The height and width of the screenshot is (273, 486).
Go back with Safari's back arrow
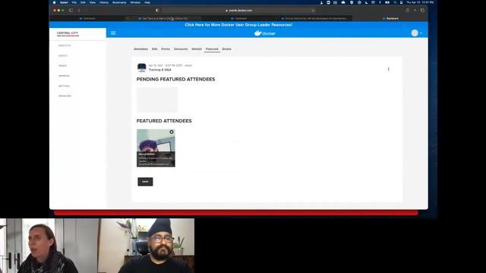click(x=79, y=10)
